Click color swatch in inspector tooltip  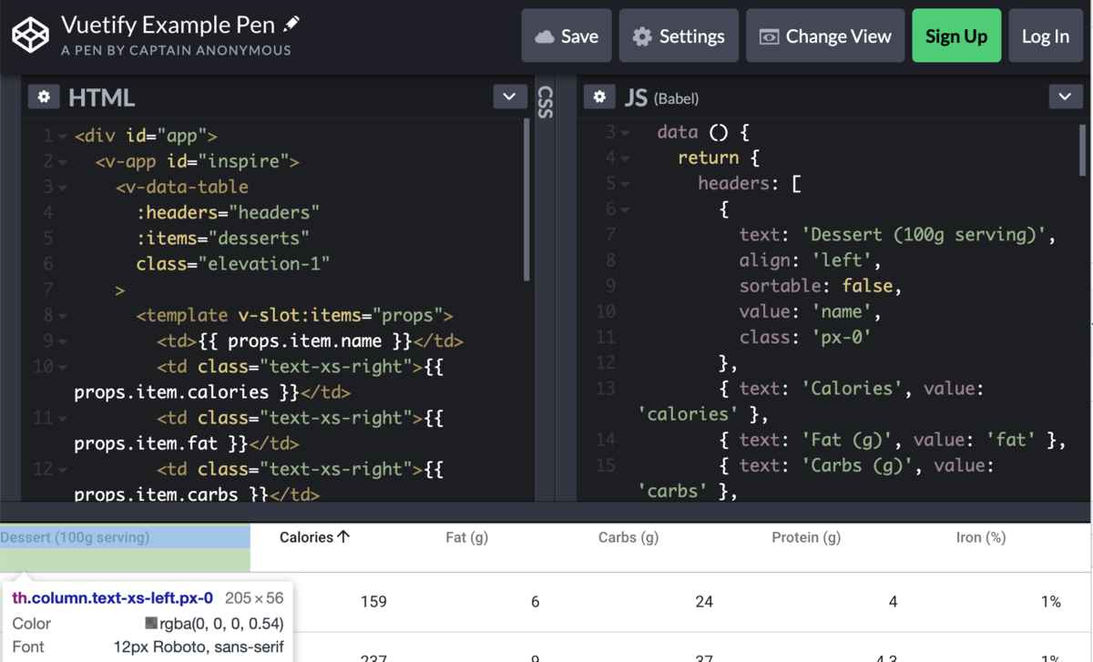tap(151, 624)
